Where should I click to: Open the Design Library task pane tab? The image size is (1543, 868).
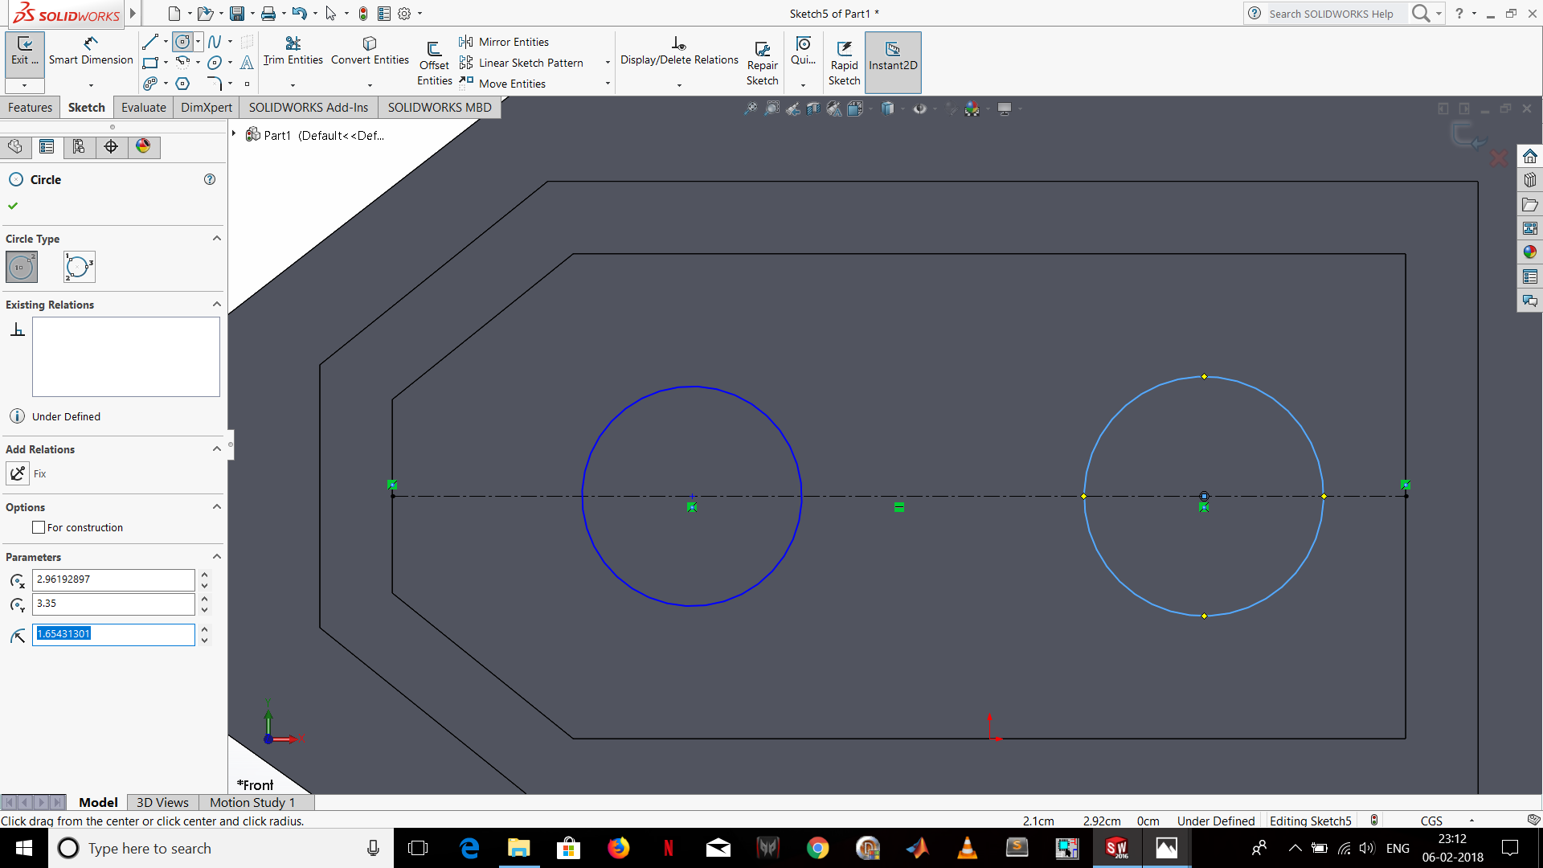(x=1529, y=180)
